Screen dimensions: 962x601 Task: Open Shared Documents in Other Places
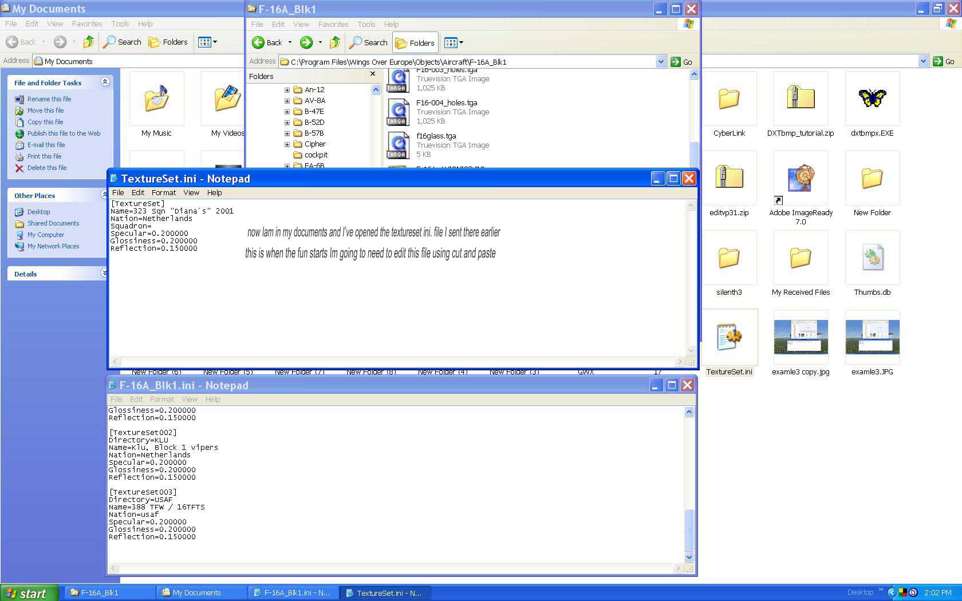tap(53, 223)
